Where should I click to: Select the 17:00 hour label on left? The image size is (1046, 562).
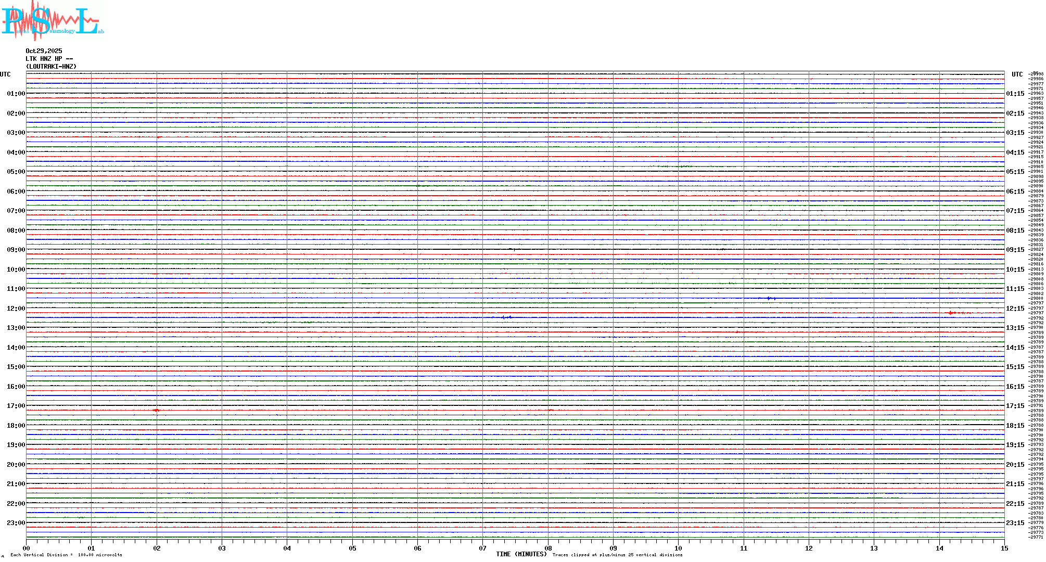point(16,406)
